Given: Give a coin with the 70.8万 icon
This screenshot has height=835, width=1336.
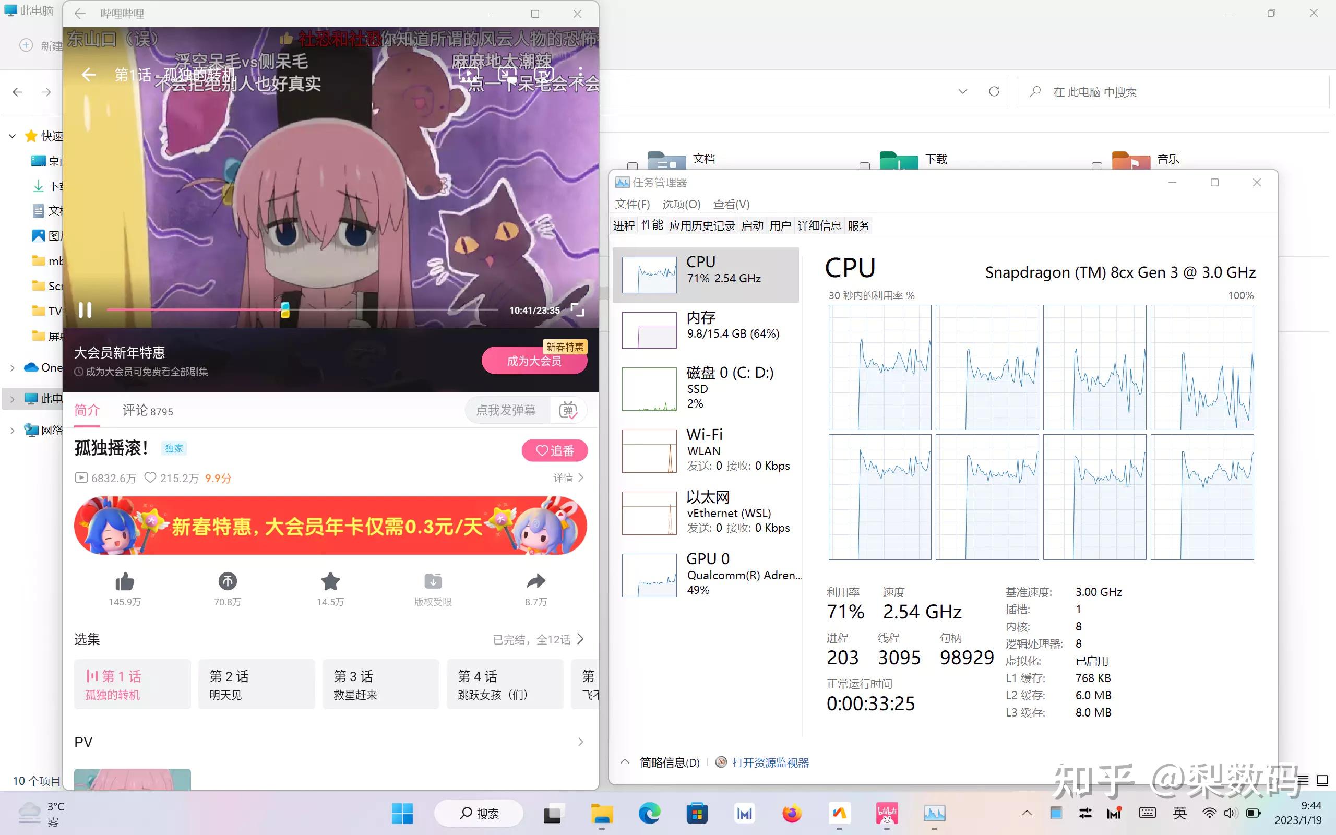Looking at the screenshot, I should tap(228, 581).
